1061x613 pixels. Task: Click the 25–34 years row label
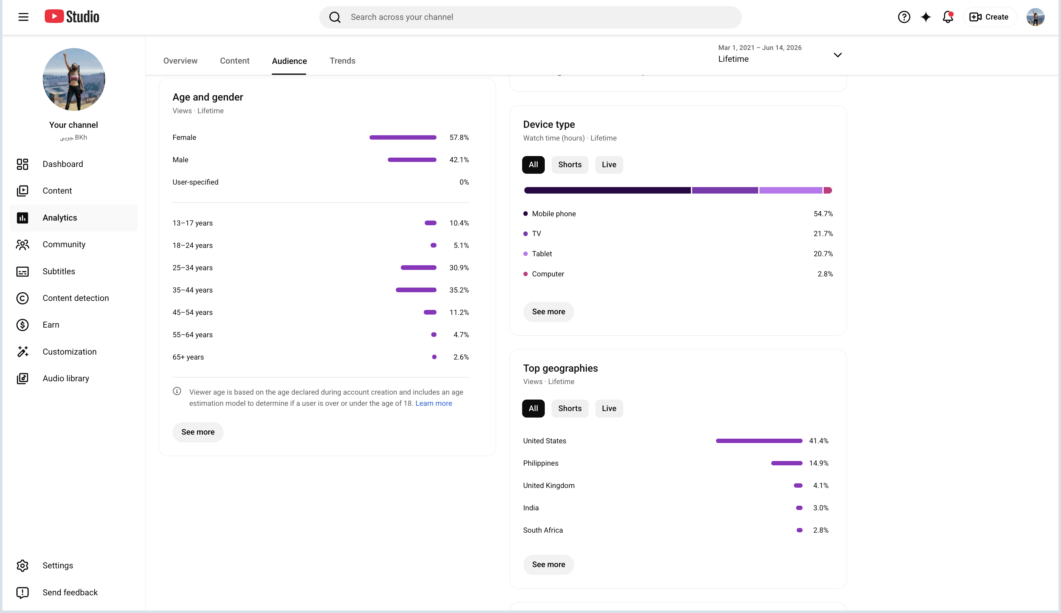[x=192, y=268]
